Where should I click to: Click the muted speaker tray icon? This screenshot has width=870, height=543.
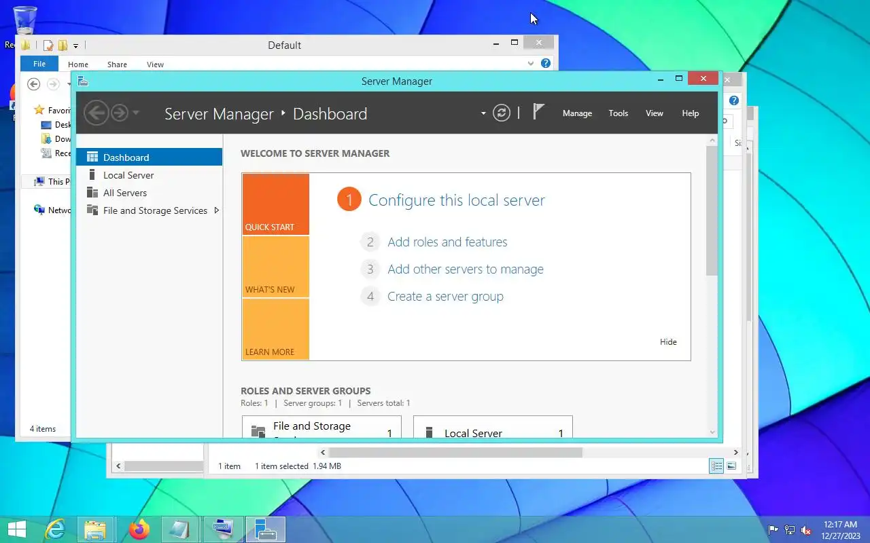tap(806, 530)
